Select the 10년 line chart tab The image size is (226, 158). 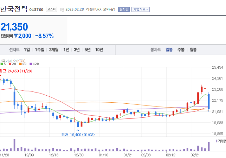click(x=99, y=50)
